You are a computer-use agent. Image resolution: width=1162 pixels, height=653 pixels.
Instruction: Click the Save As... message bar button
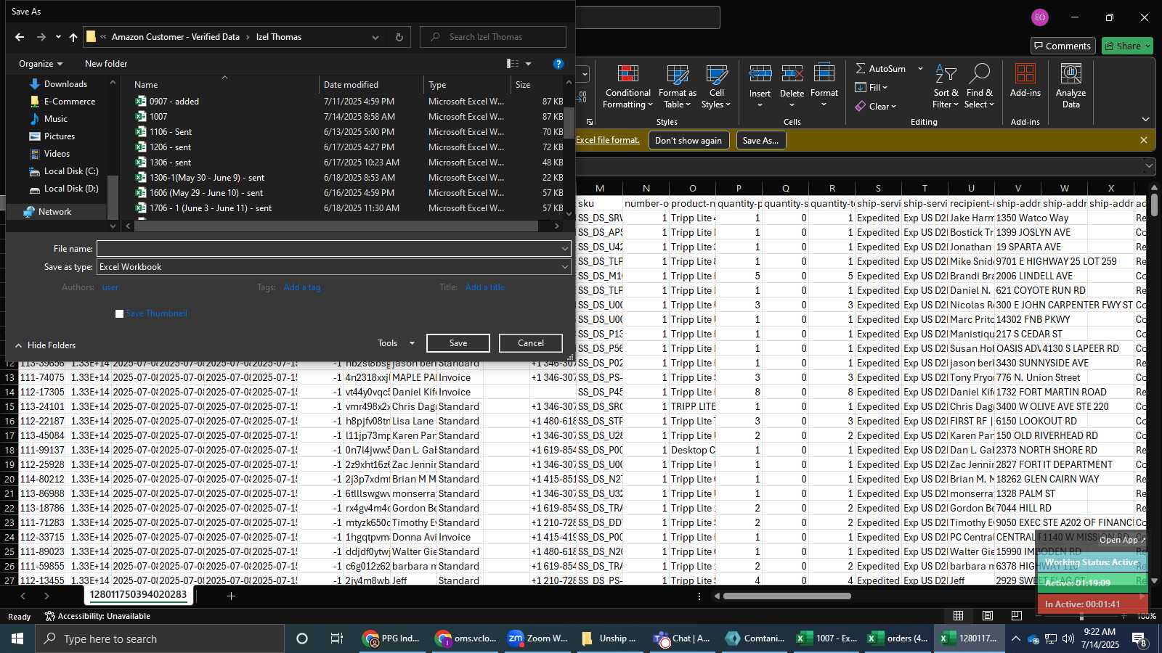point(760,141)
